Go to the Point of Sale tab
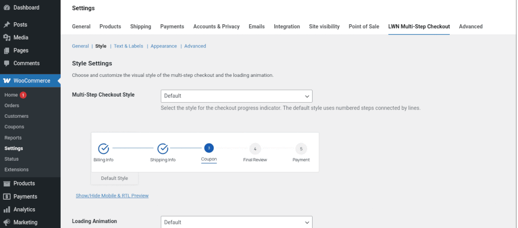This screenshot has width=518, height=228. [x=364, y=26]
